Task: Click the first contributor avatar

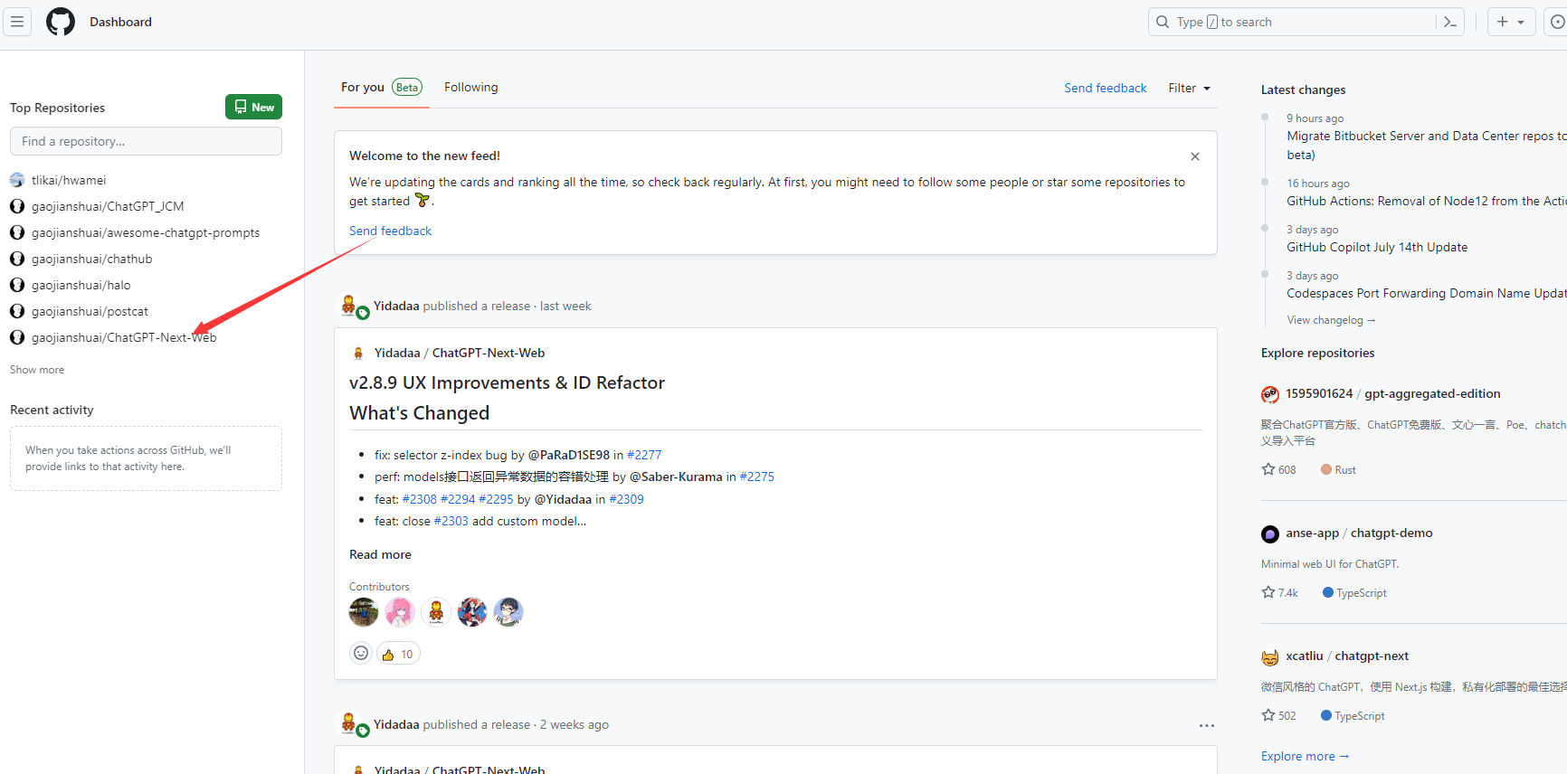Action: pyautogui.click(x=364, y=612)
